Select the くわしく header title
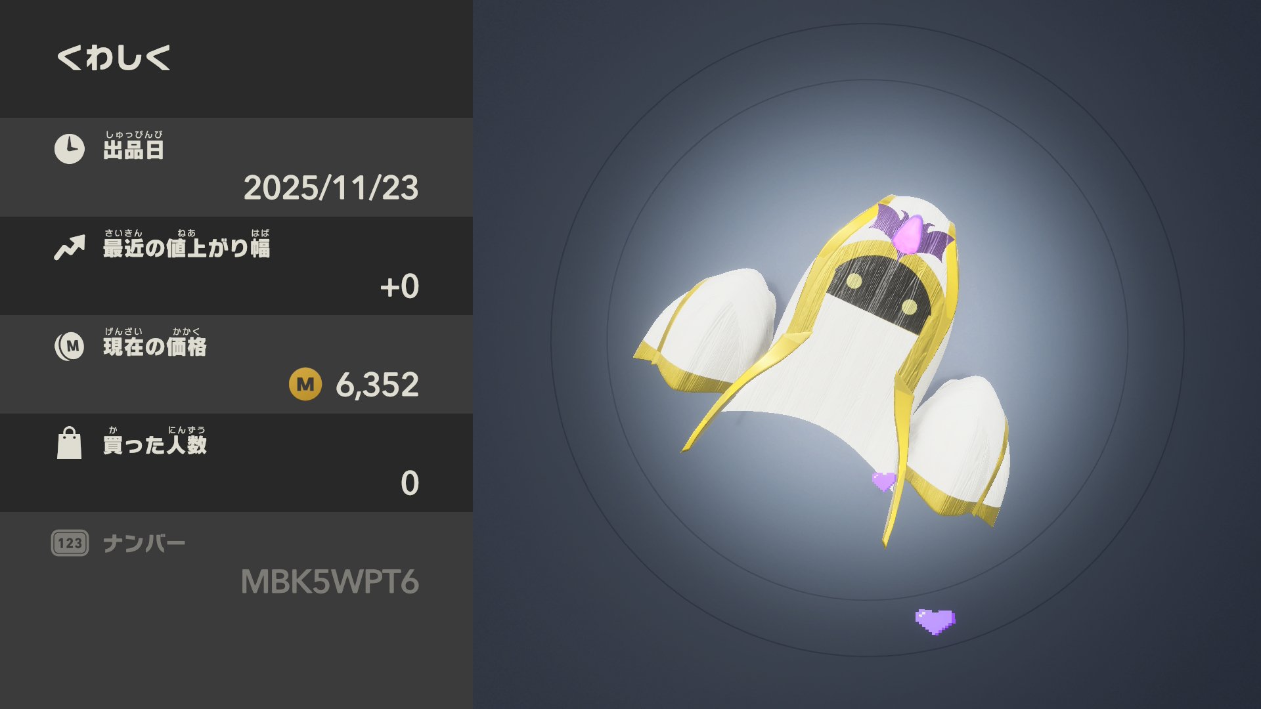 click(x=114, y=58)
